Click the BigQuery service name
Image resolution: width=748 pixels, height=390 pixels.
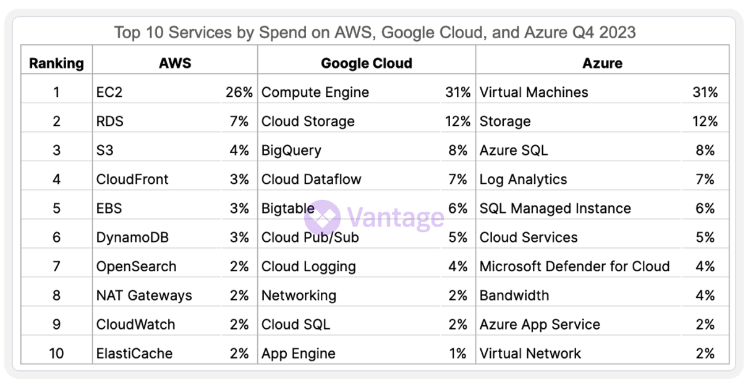coord(291,151)
